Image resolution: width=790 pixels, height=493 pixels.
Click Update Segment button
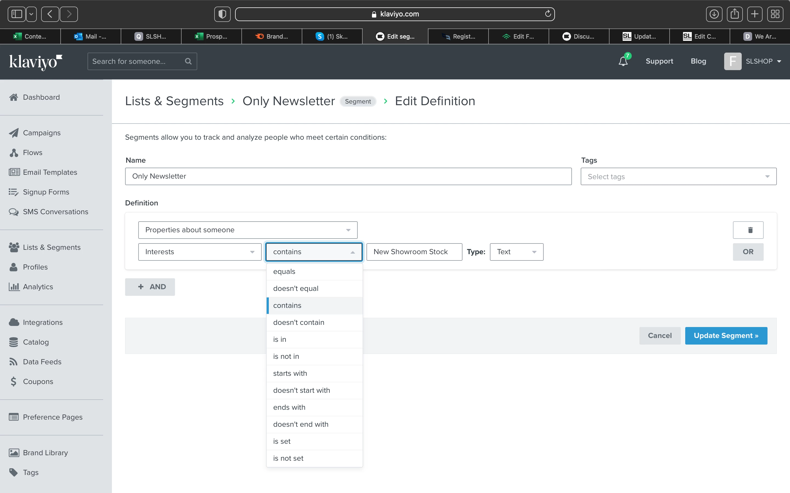726,336
